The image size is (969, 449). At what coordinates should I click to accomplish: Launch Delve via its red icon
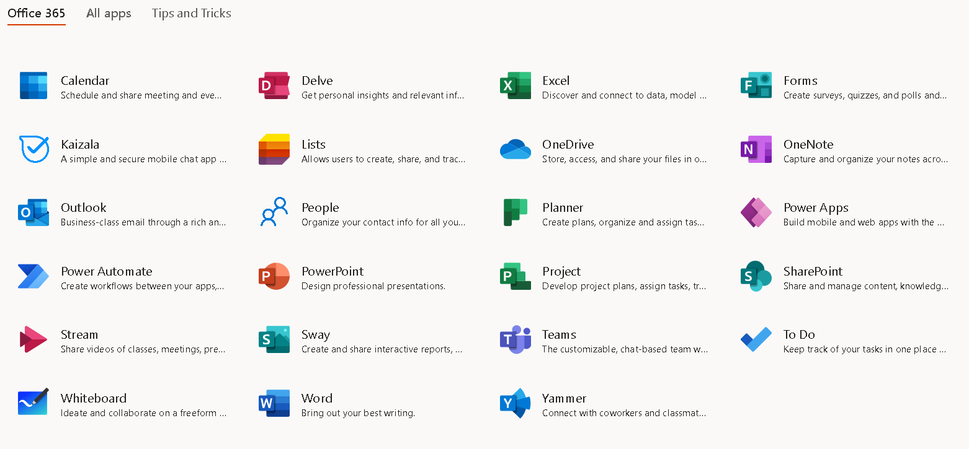point(274,86)
